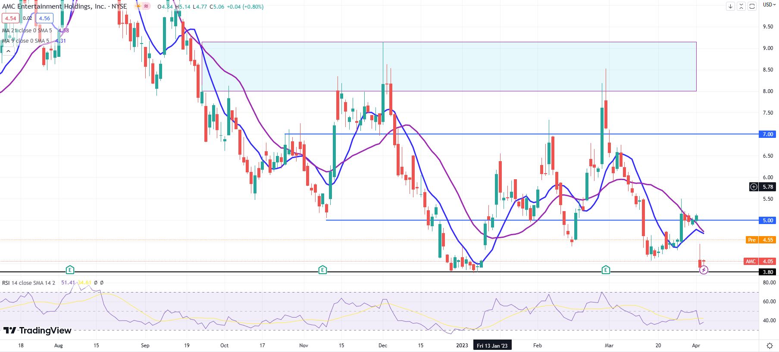Image resolution: width=779 pixels, height=352 pixels.
Task: Open the USD currency dropdown
Action: [x=769, y=5]
